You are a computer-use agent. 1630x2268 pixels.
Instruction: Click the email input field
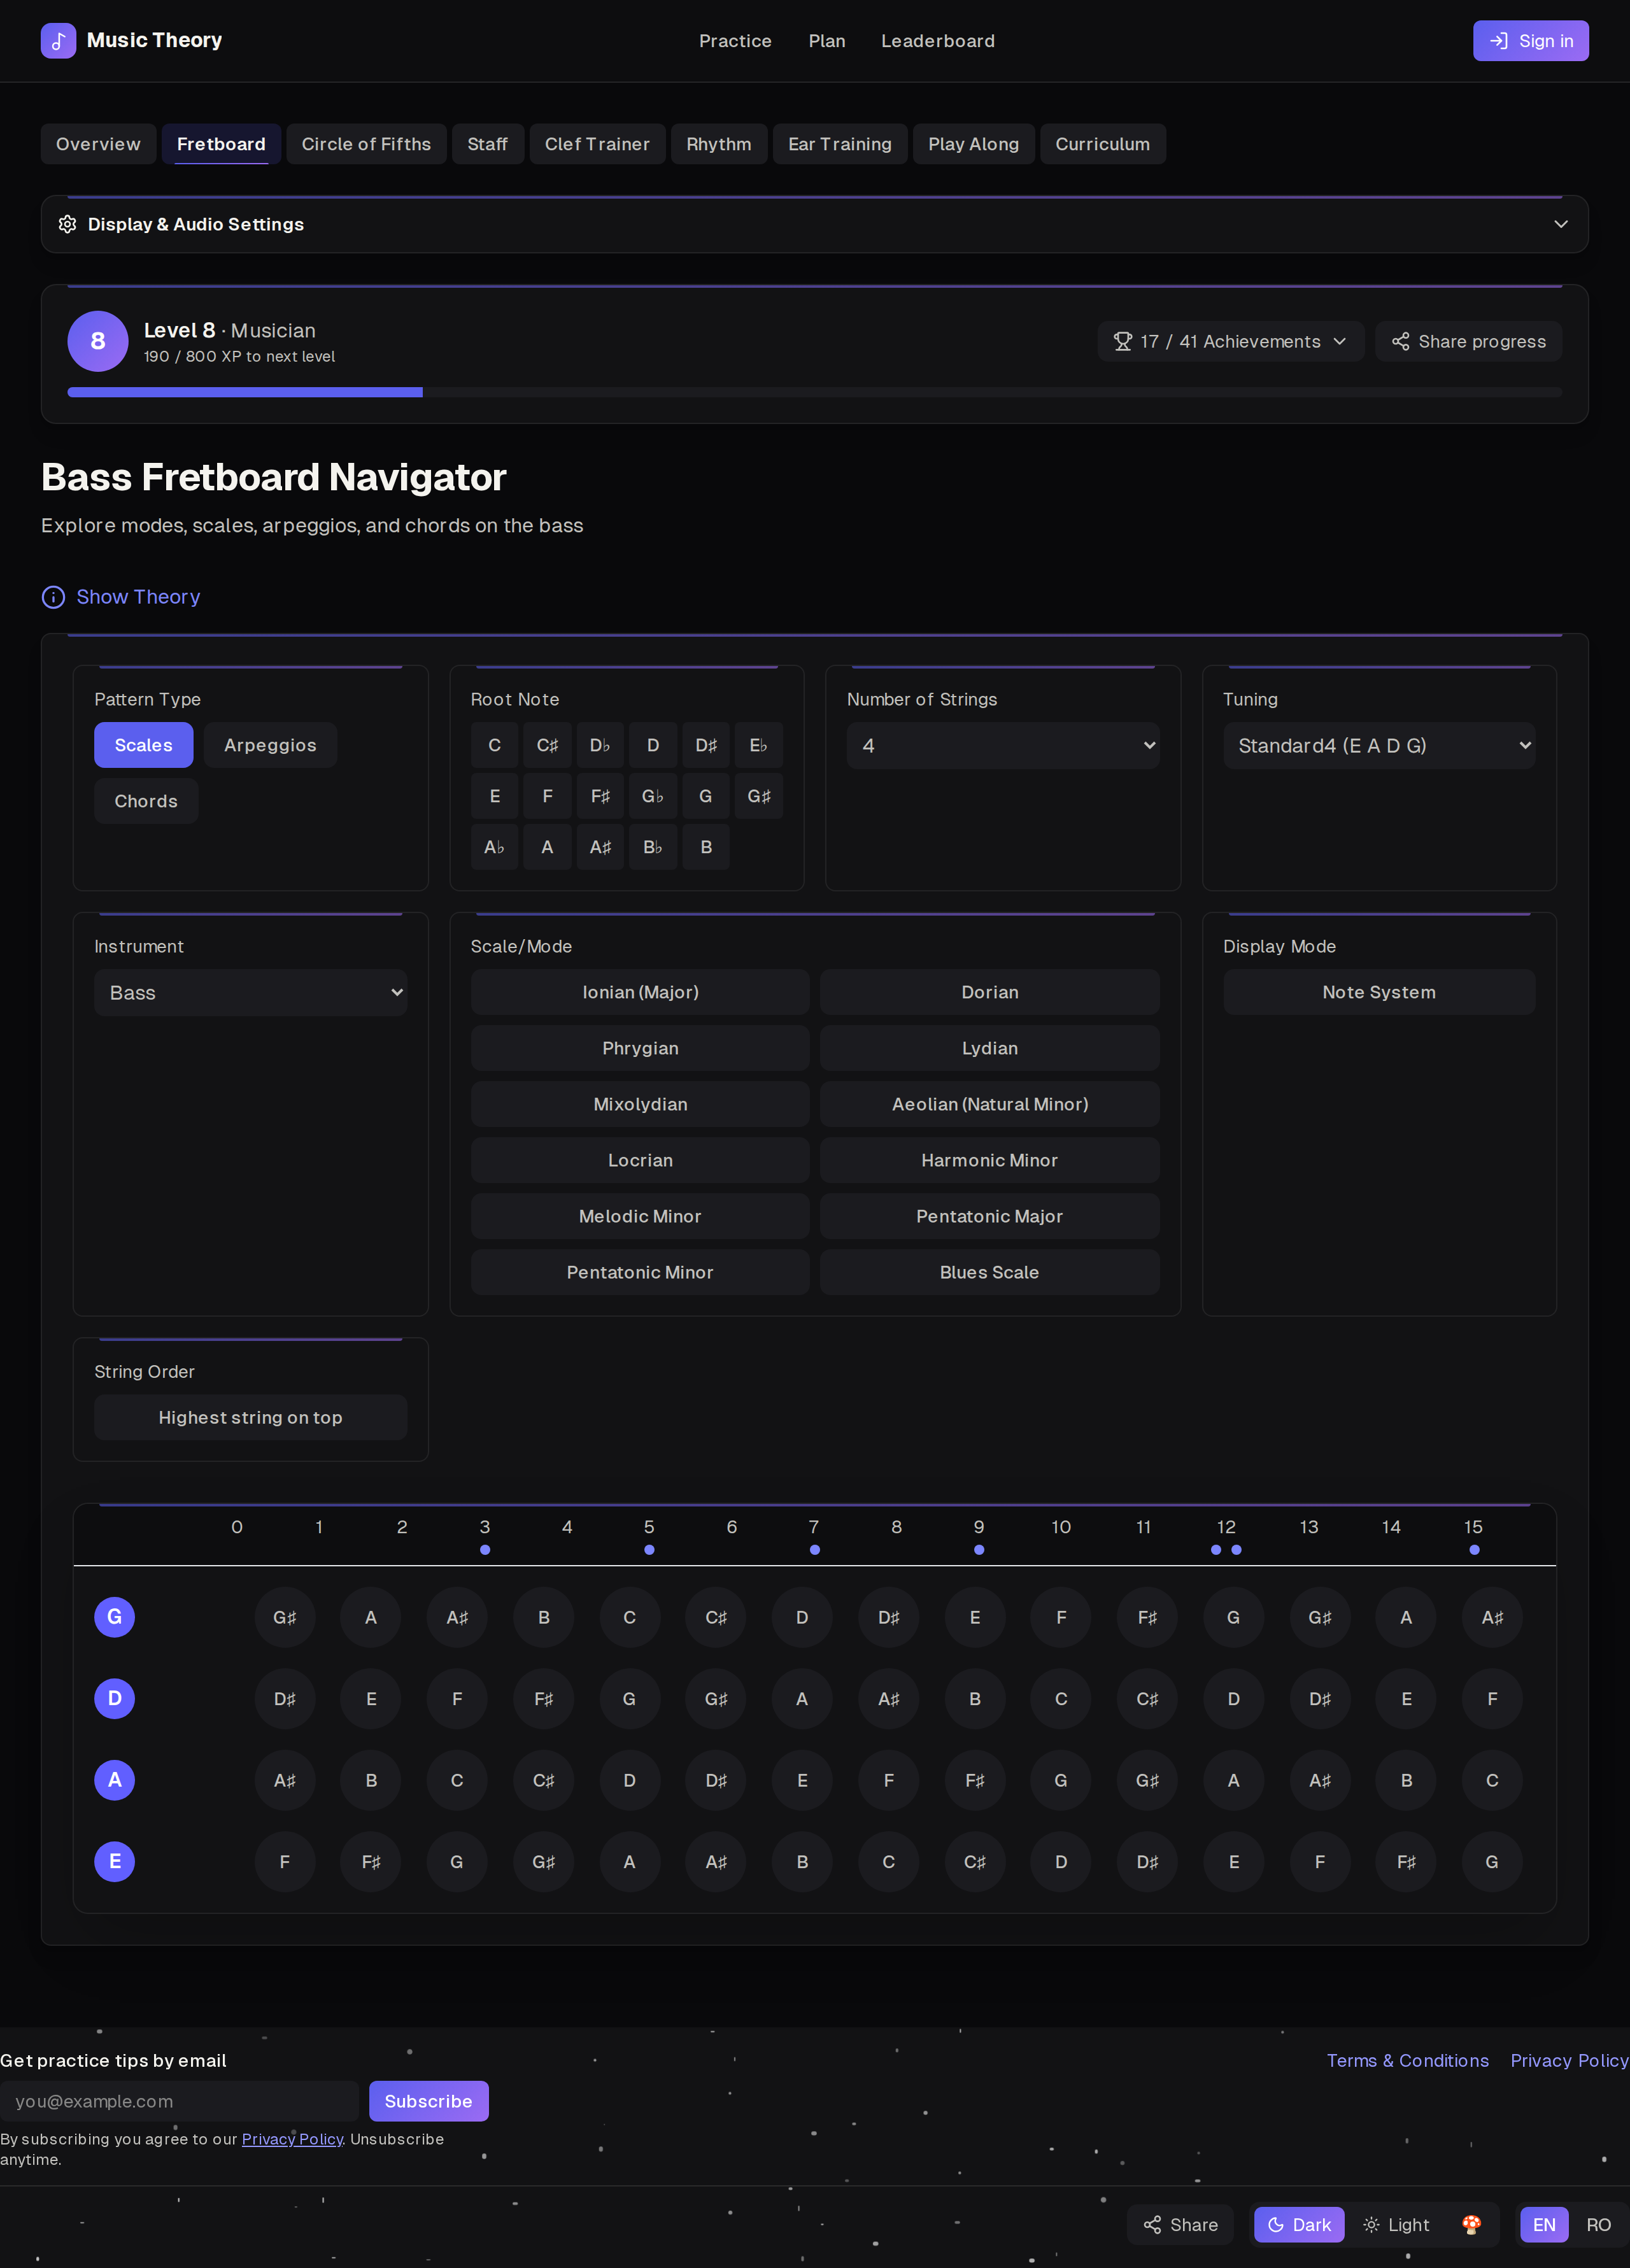pyautogui.click(x=180, y=2101)
